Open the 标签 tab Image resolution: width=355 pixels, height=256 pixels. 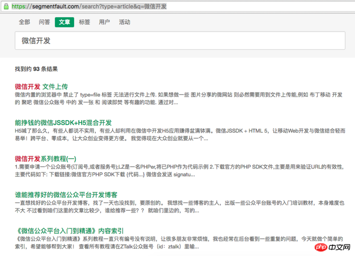[x=84, y=22]
